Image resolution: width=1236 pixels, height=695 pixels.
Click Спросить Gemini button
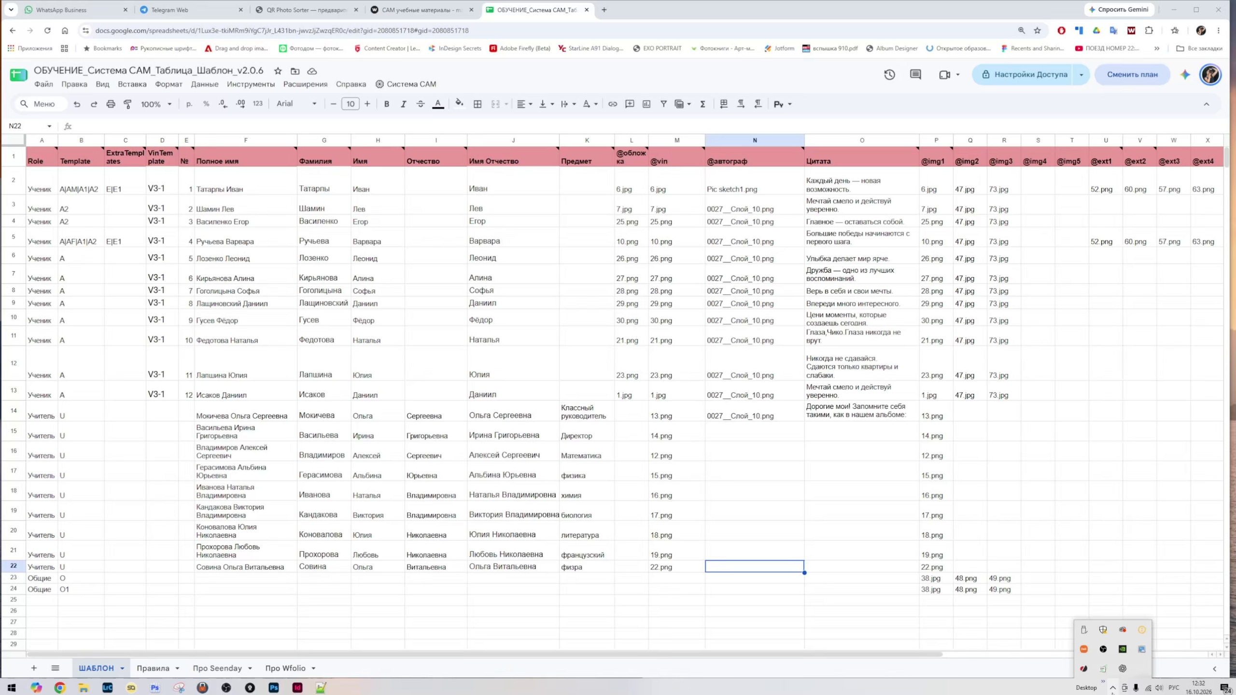click(1119, 10)
